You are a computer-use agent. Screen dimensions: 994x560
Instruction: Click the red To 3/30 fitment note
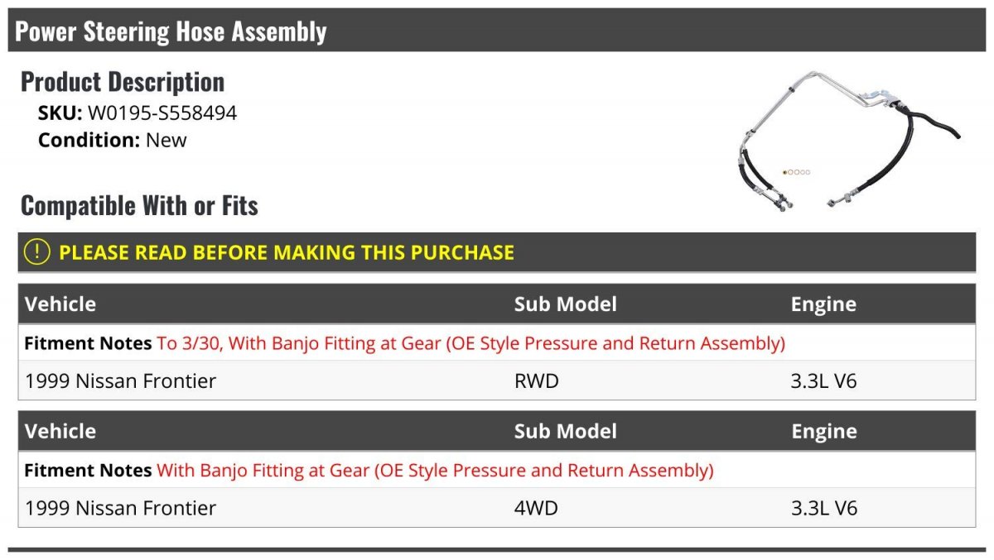pos(470,342)
